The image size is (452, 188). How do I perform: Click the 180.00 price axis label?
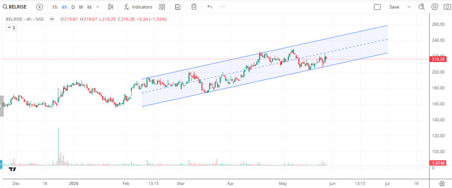coord(439,88)
